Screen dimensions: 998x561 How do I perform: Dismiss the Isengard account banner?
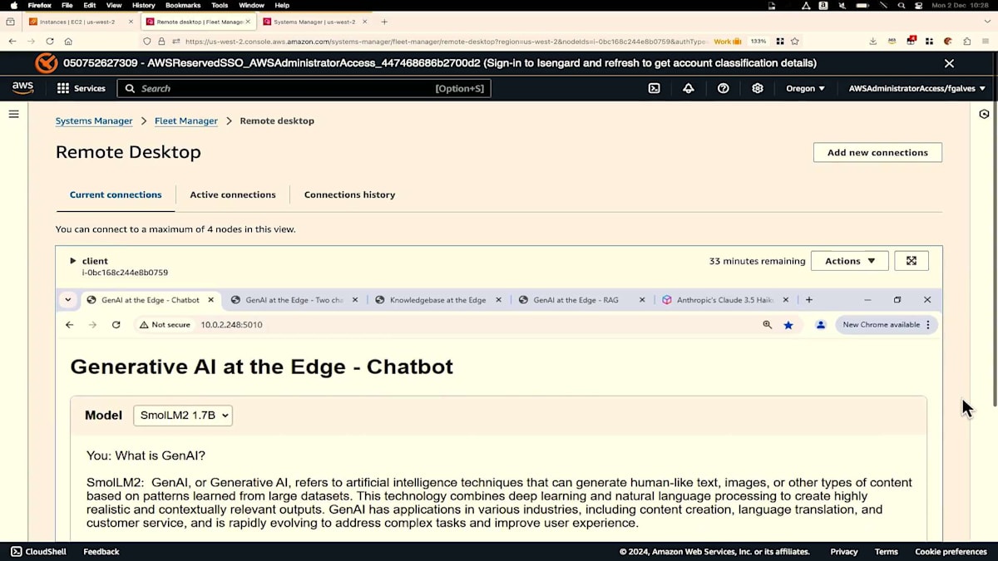949,63
